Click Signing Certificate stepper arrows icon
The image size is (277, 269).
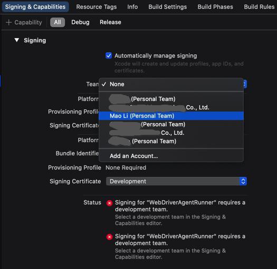(x=243, y=181)
